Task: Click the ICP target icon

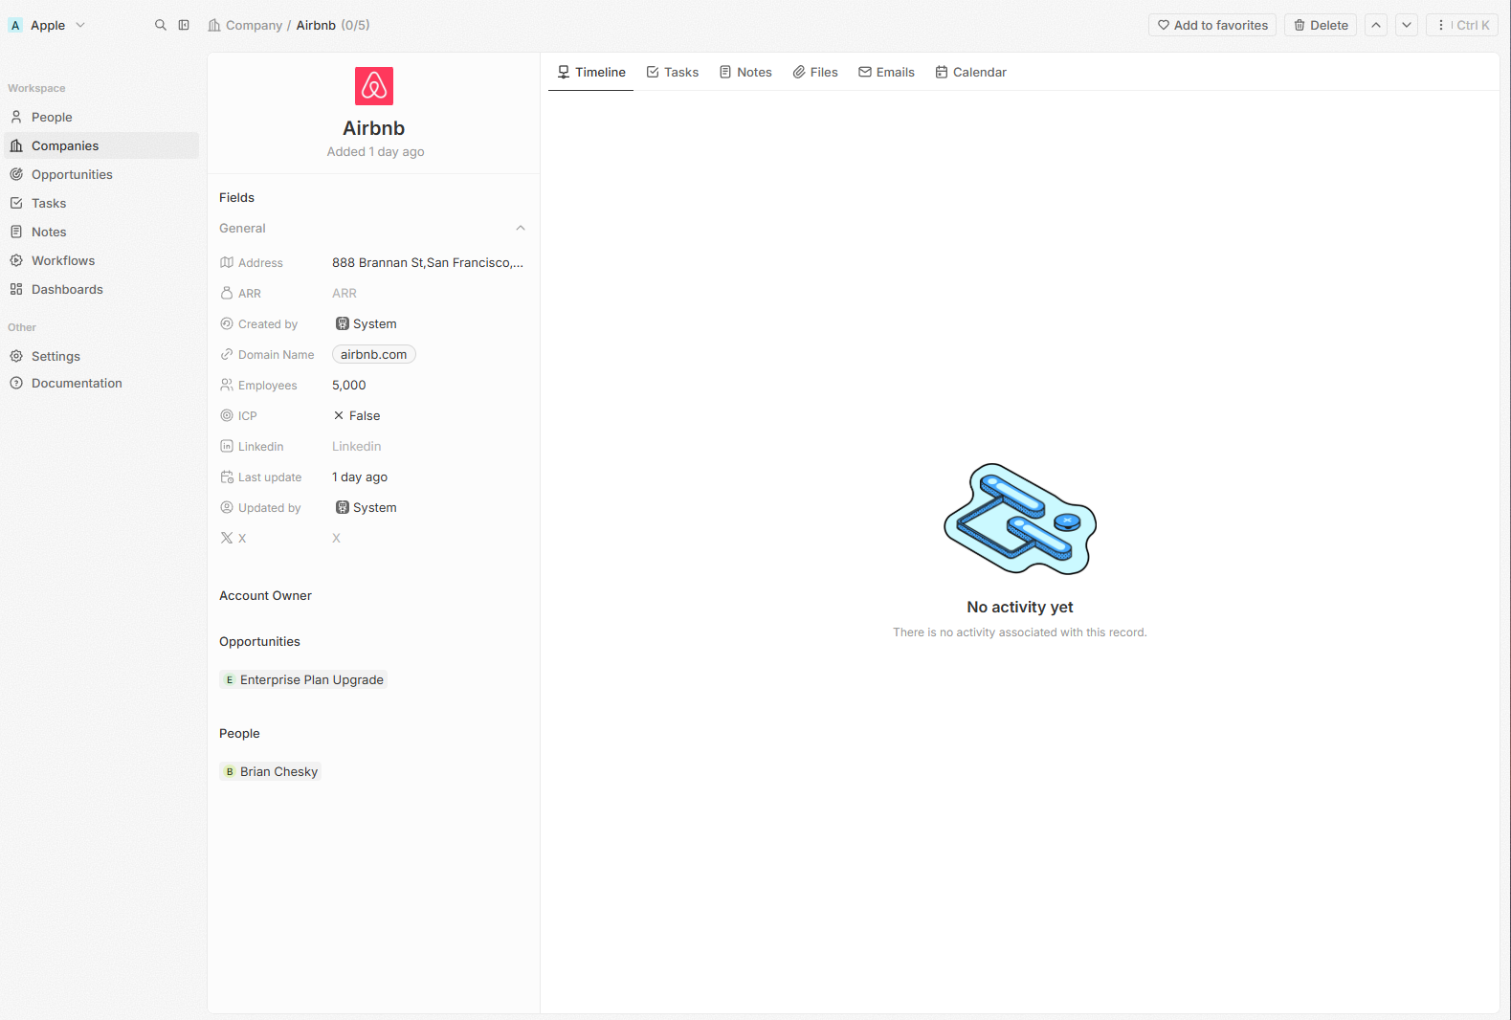Action: coord(227,415)
